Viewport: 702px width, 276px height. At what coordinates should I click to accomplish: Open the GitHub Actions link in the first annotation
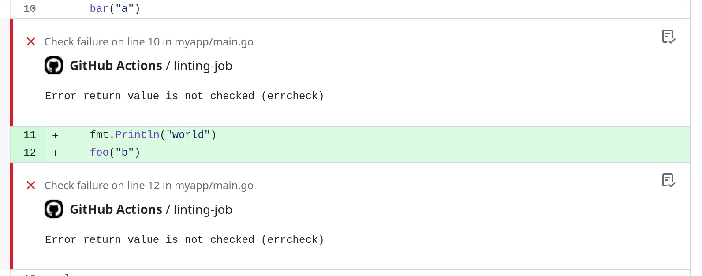click(116, 66)
